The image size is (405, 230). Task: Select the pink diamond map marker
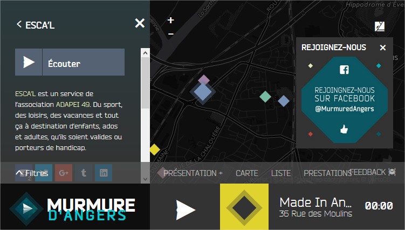[204, 79]
